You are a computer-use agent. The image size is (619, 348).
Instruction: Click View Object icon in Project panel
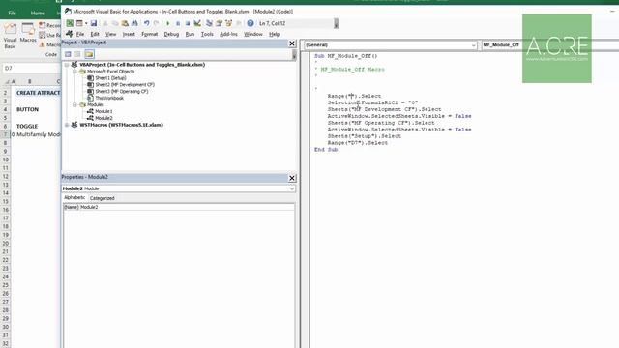coord(77,54)
